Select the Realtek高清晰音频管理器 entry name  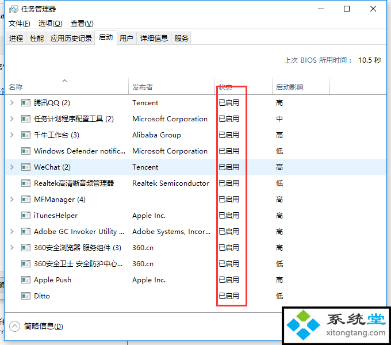pos(74,183)
